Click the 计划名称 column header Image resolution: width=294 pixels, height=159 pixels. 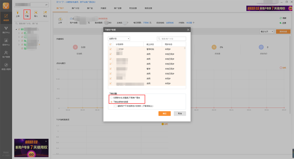(x=119, y=44)
